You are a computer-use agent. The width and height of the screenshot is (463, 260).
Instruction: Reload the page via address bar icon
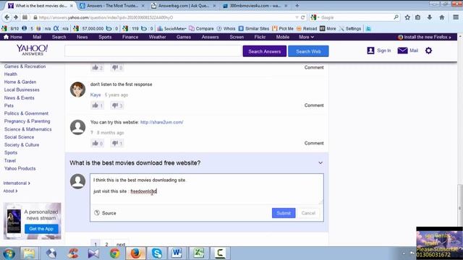[302, 17]
